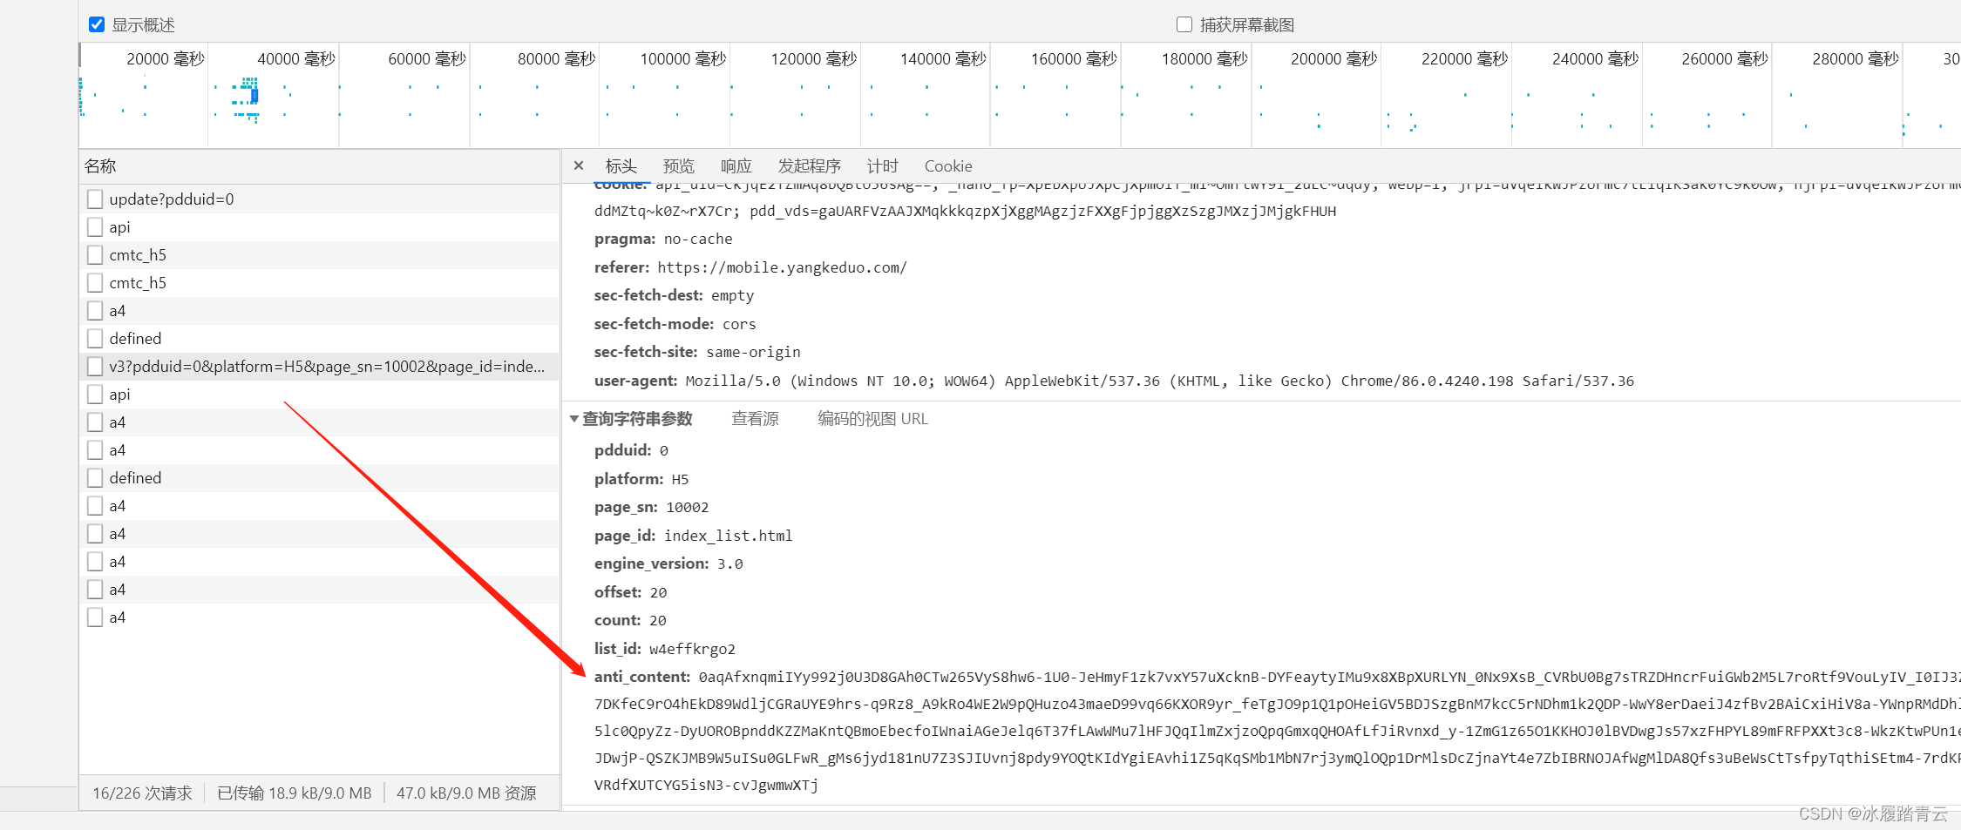Click the page_id value index_list.html

[x=728, y=536]
